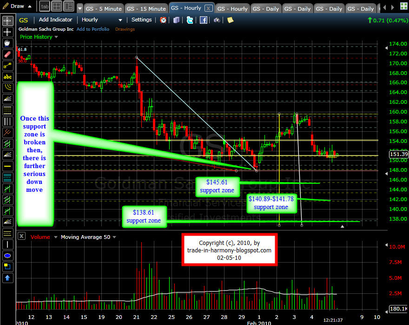Click the green grid icon at top right
Screen dimensions: 409x325
pyautogui.click(x=404, y=6)
